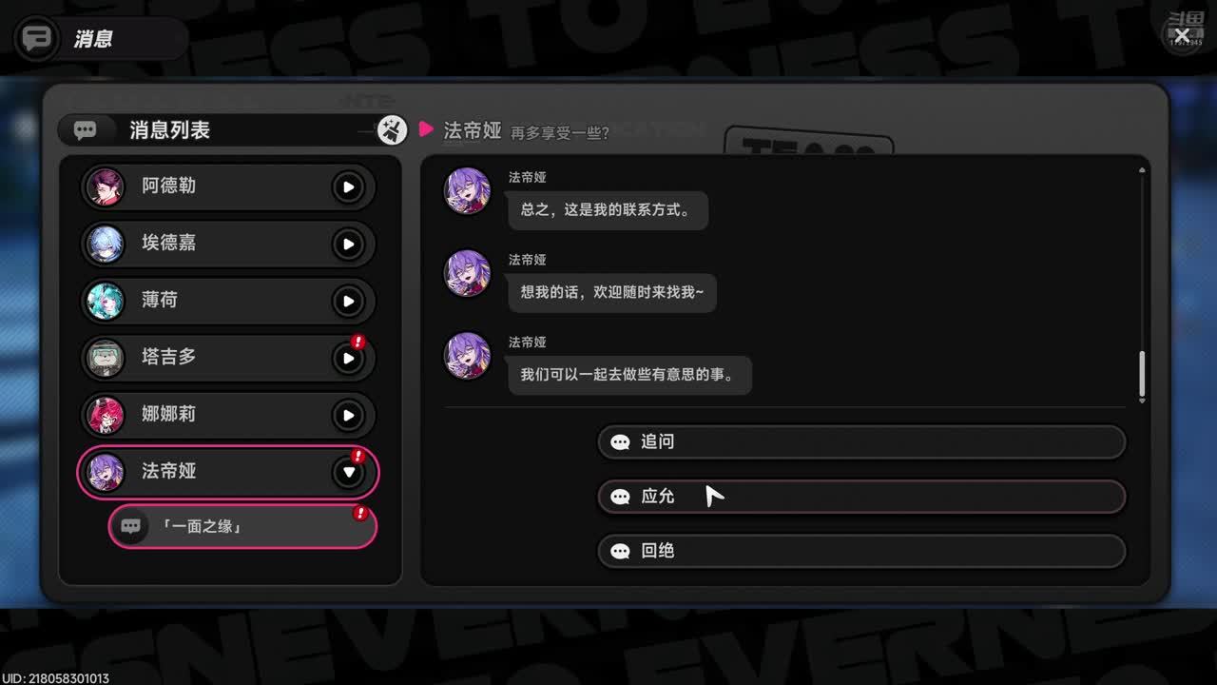Select 娜娜莉's avatar in the list

tap(105, 415)
